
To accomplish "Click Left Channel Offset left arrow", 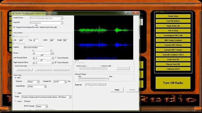I will (33, 58).
